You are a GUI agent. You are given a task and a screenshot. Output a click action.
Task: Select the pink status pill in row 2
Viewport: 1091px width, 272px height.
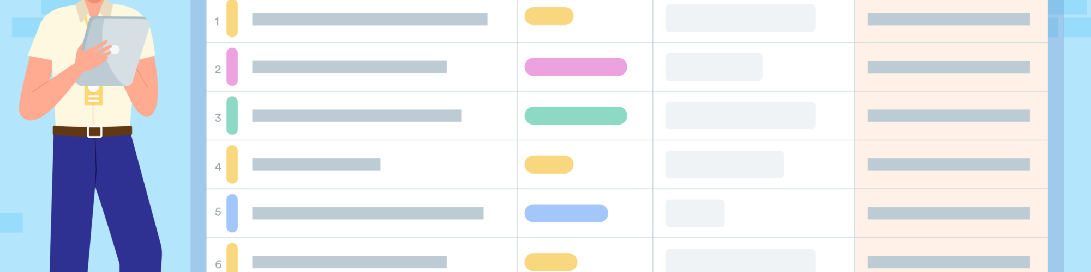(x=576, y=67)
